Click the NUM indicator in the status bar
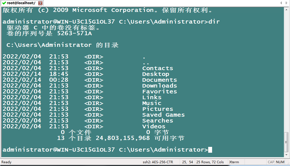This screenshot has width=290, height=166. pyautogui.click(x=280, y=162)
